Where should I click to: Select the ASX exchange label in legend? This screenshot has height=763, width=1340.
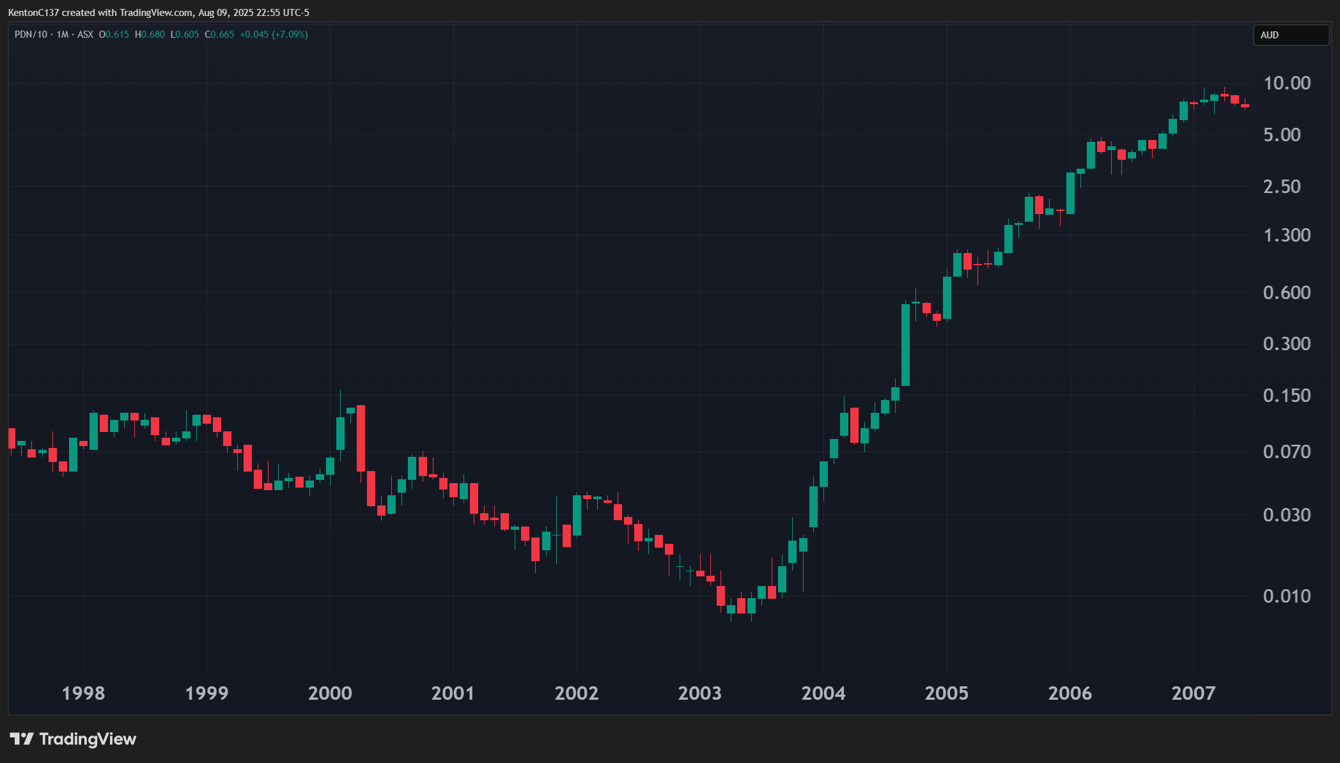point(84,35)
